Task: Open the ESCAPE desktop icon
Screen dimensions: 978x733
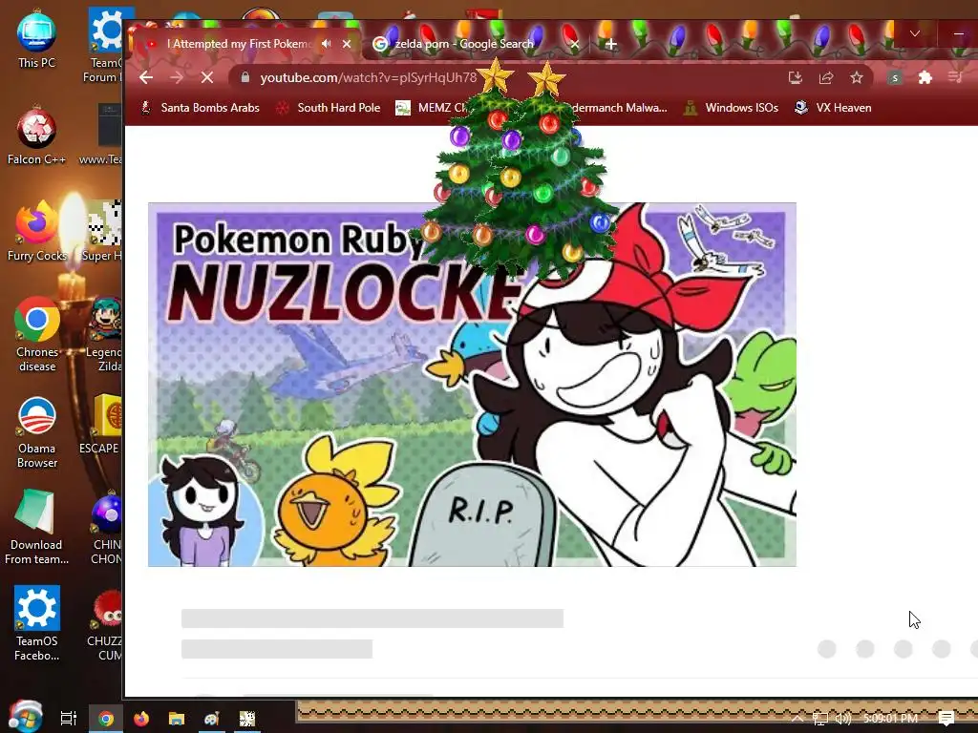Action: [x=101, y=425]
